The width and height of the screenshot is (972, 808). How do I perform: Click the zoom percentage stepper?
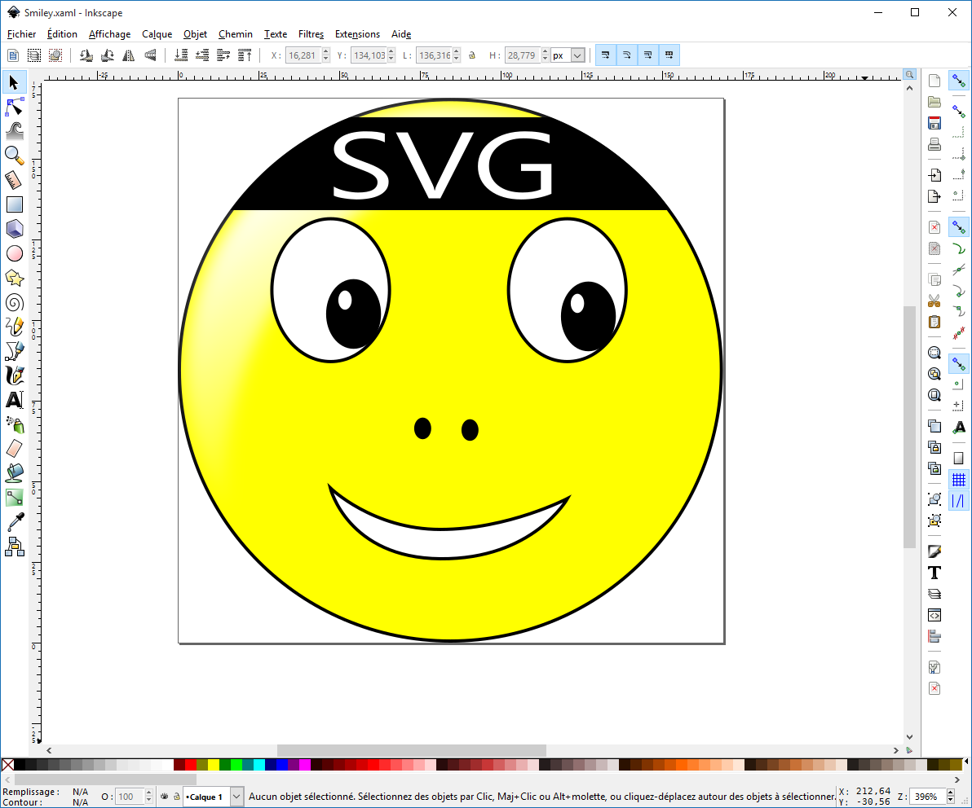pyautogui.click(x=950, y=797)
